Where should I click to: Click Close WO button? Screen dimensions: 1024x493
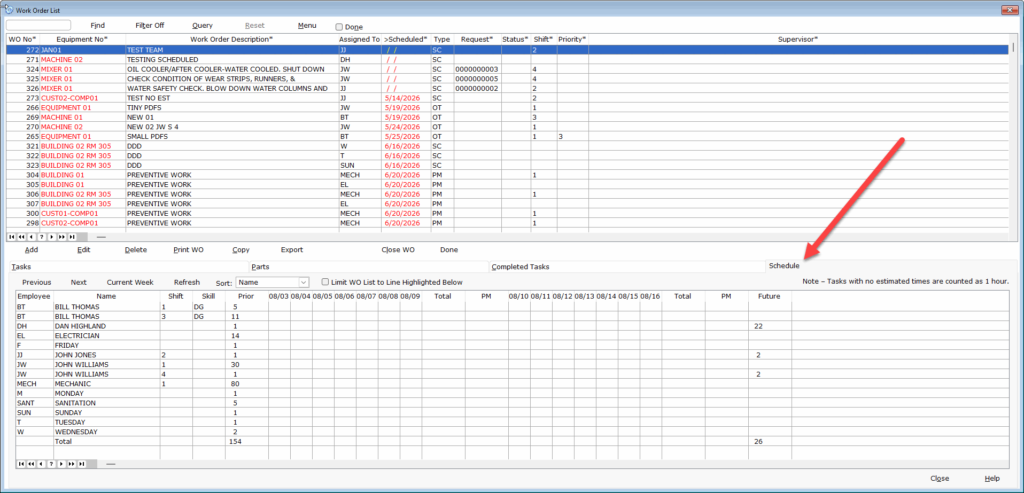[398, 249]
